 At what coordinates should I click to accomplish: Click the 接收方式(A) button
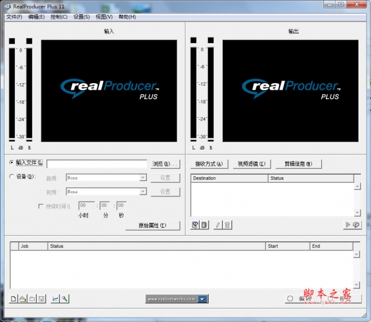coord(209,164)
